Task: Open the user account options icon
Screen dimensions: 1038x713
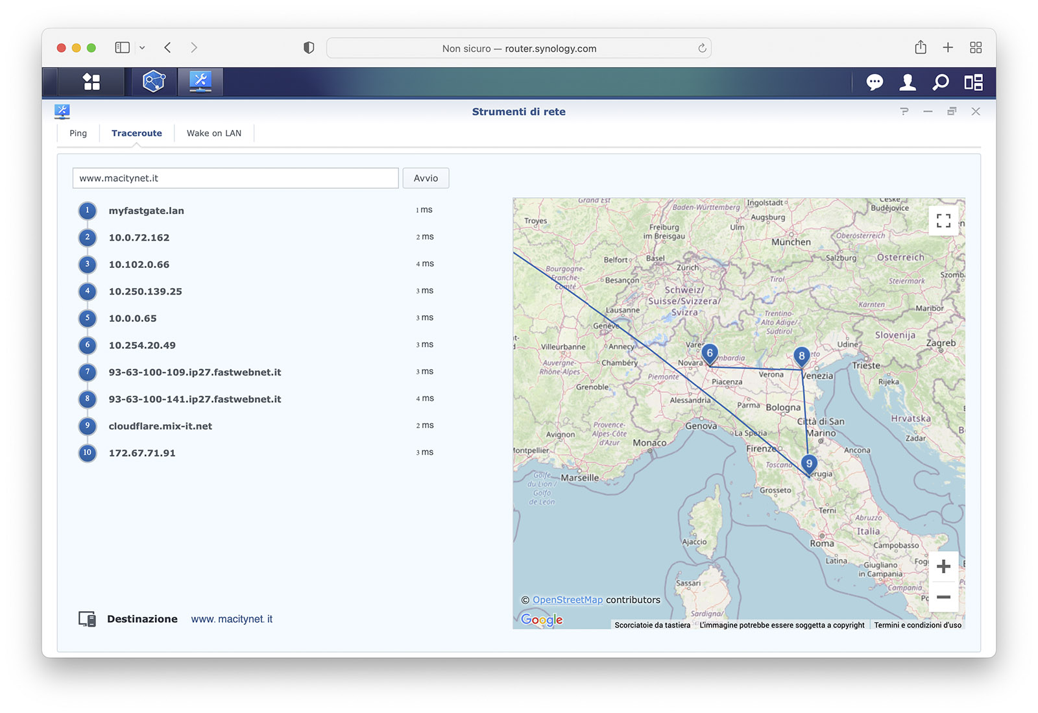Action: (908, 82)
